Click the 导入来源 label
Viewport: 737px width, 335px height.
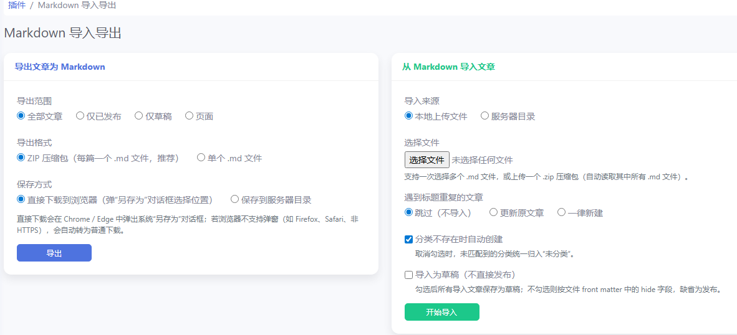tap(422, 101)
